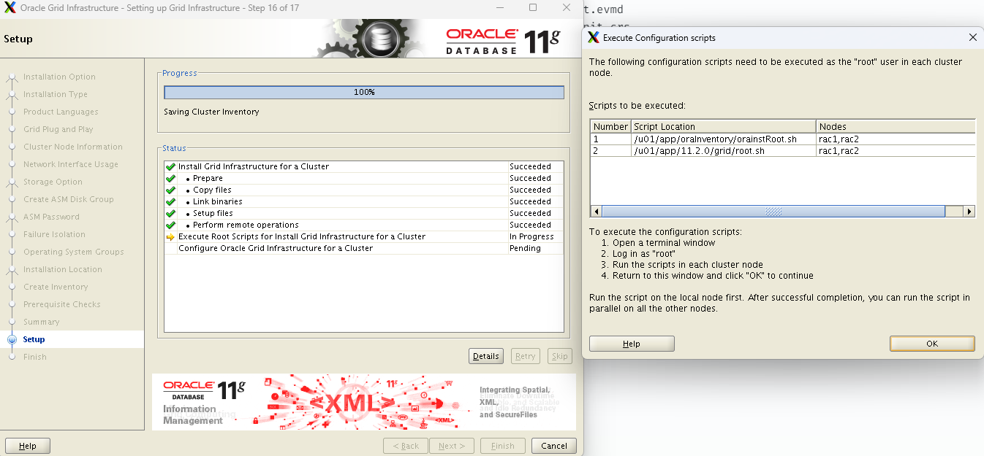This screenshot has width=984, height=456.
Task: Click yellow arrow icon beside Execute Root Scripts
Action: [x=170, y=236]
